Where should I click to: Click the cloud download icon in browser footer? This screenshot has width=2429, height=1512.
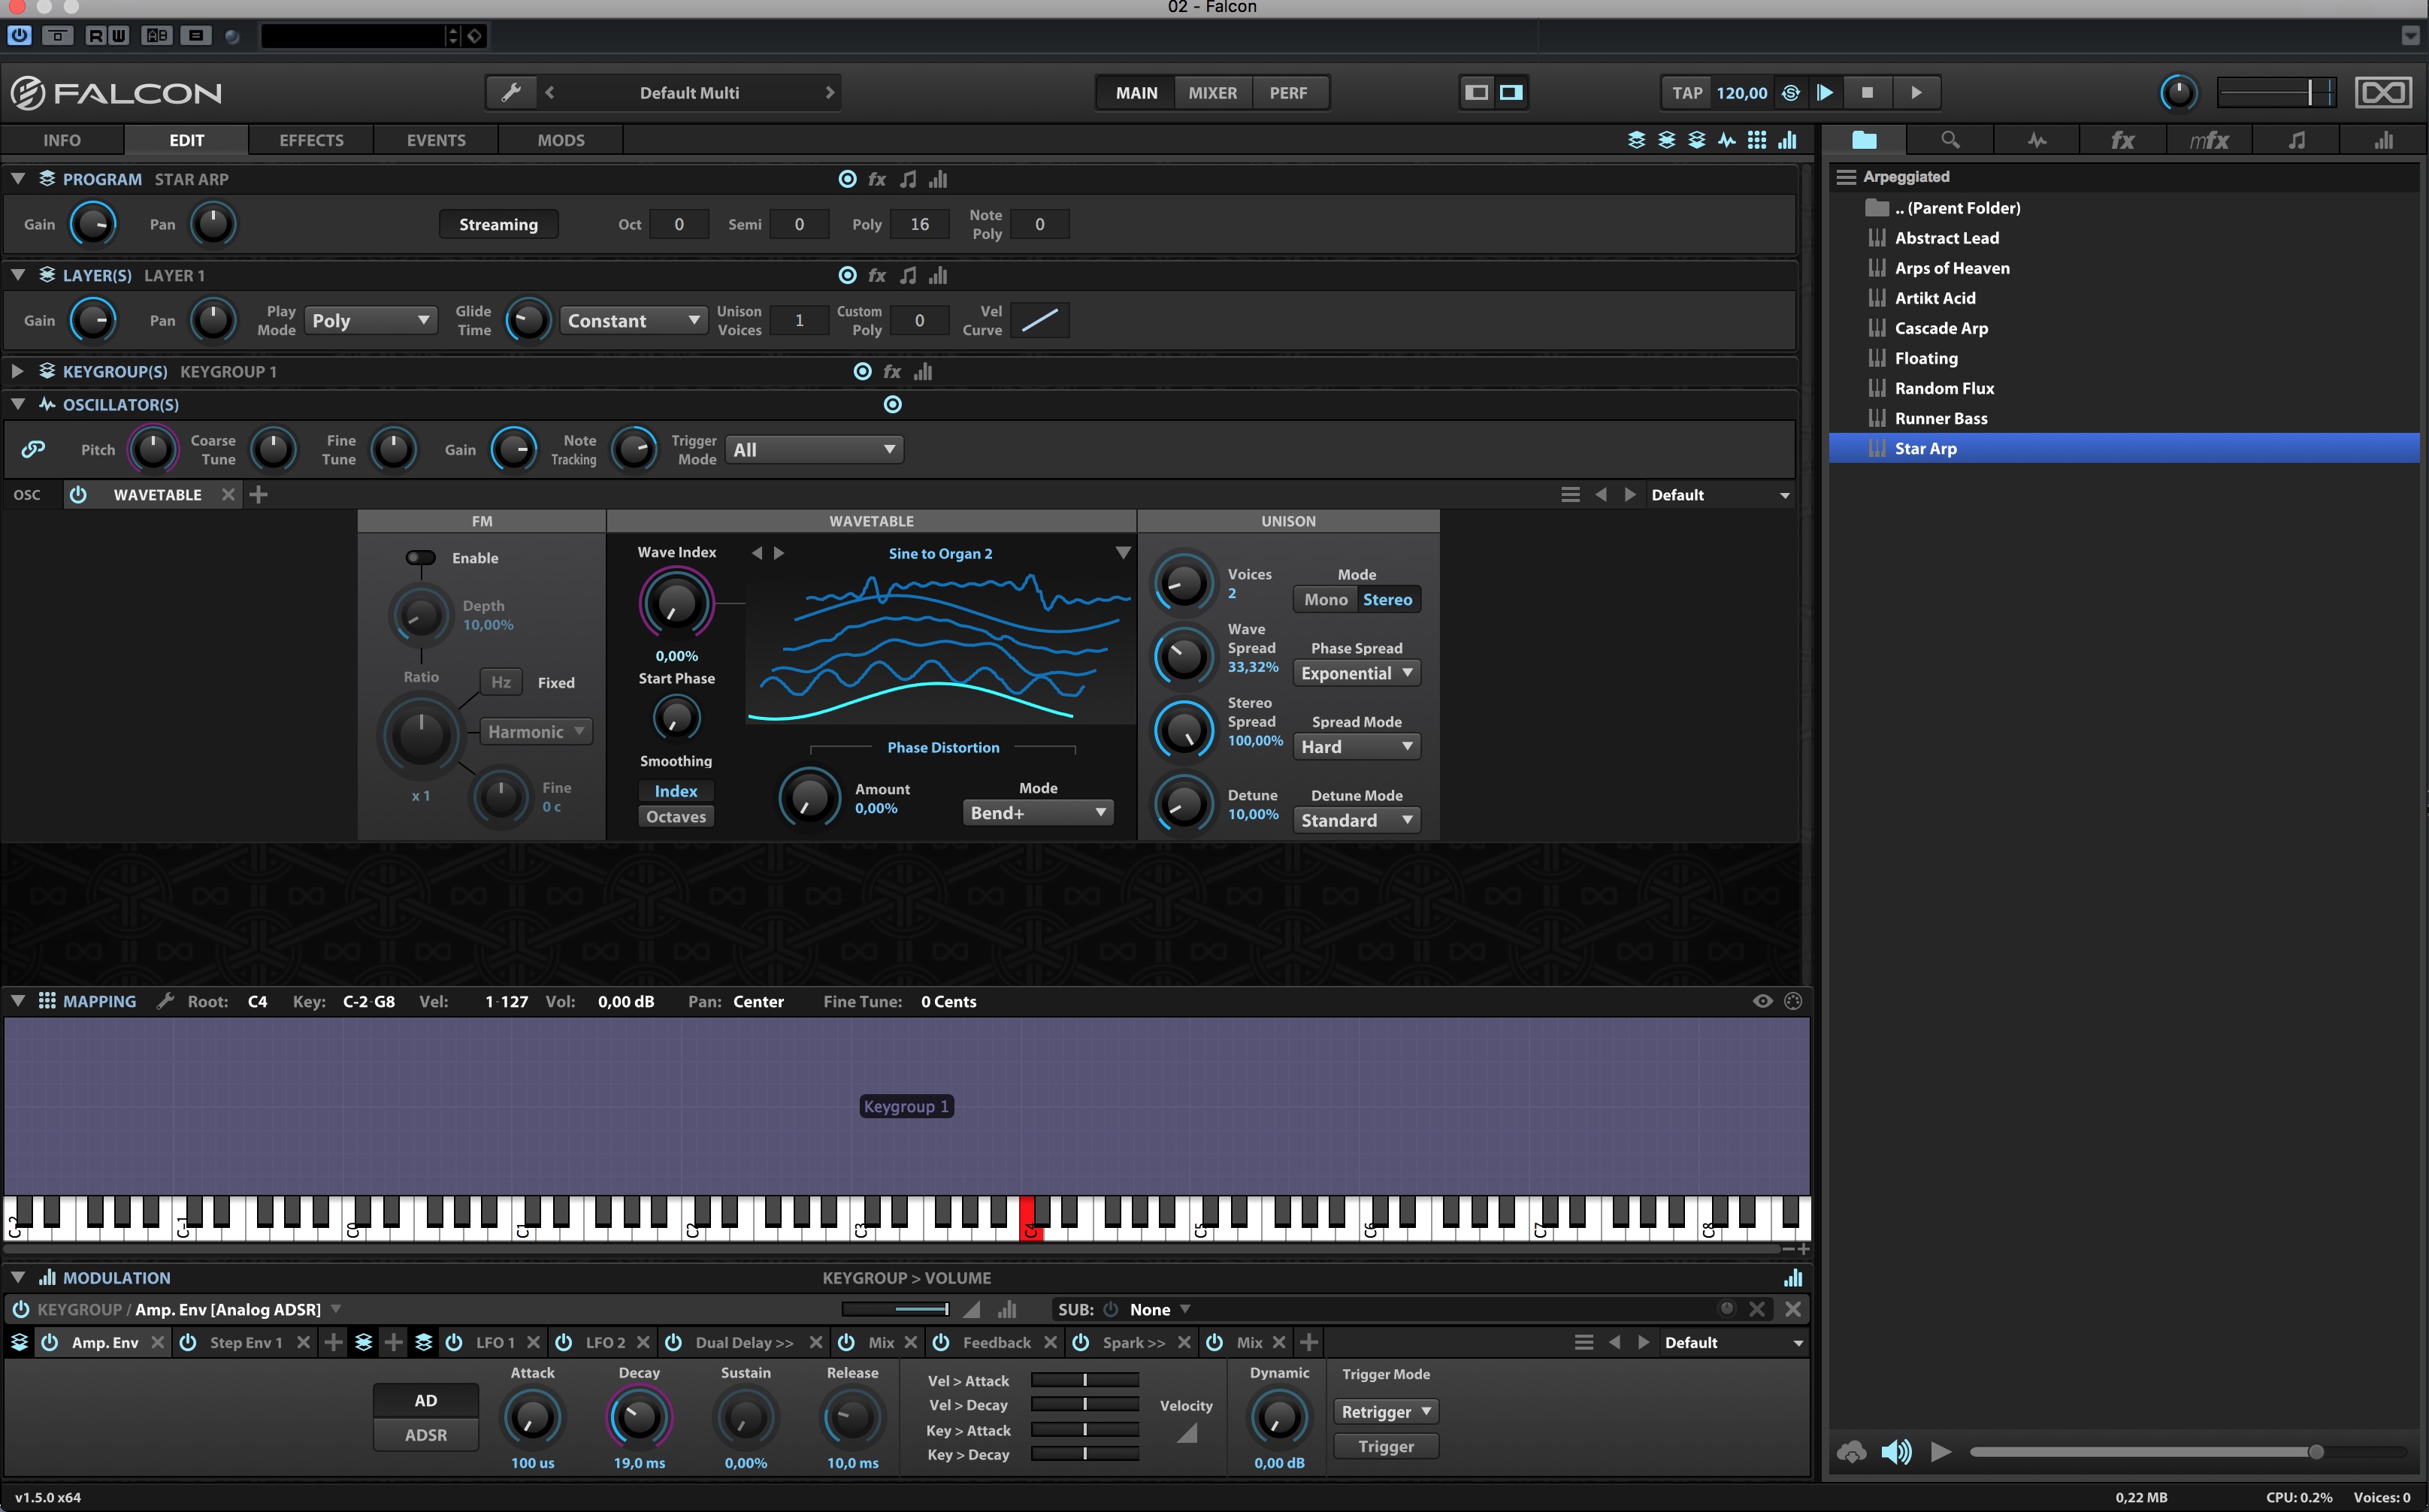click(x=1851, y=1451)
